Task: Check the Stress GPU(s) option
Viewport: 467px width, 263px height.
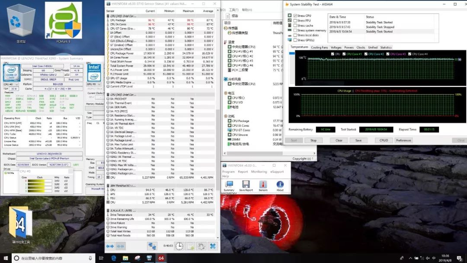Action: click(x=295, y=40)
